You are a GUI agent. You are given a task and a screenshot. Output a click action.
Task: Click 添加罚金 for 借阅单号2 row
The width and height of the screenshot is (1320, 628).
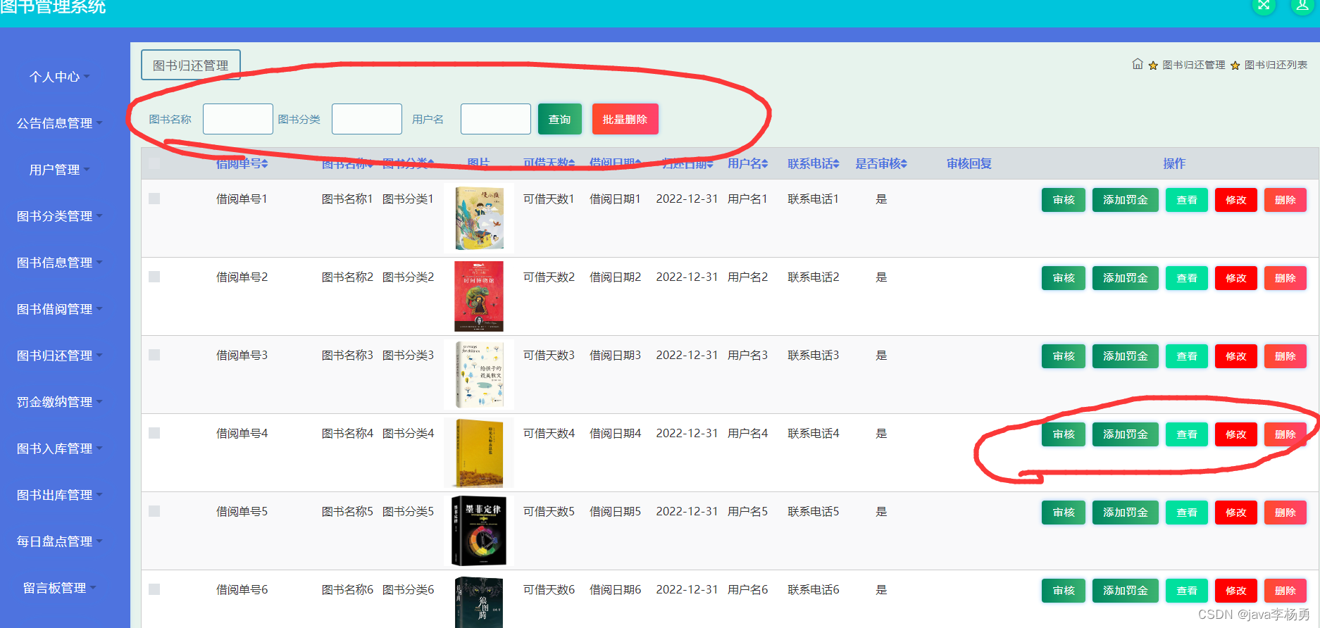click(1125, 278)
